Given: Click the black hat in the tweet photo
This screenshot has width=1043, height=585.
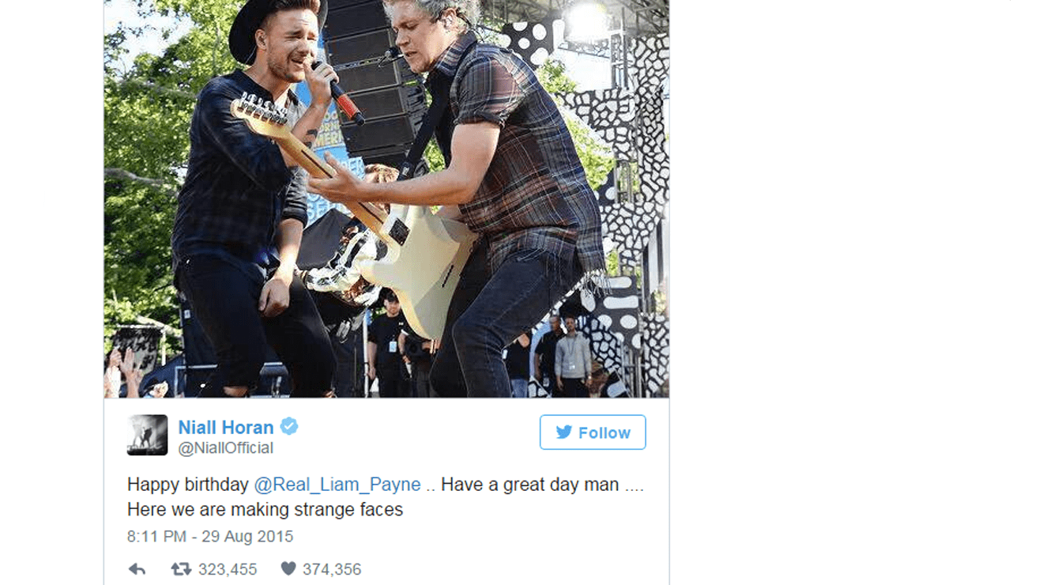Looking at the screenshot, I should [273, 24].
